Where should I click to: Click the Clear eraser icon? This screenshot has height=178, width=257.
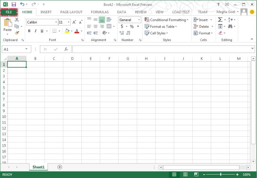[x=220, y=33]
